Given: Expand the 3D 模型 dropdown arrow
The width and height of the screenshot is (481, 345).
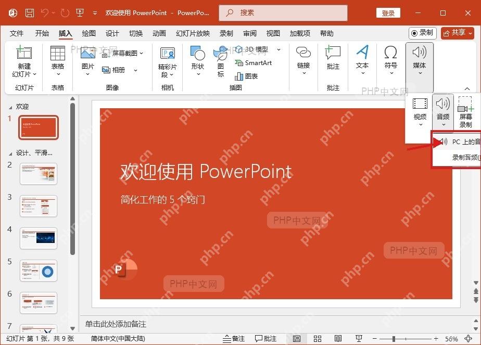Looking at the screenshot, I should 279,49.
